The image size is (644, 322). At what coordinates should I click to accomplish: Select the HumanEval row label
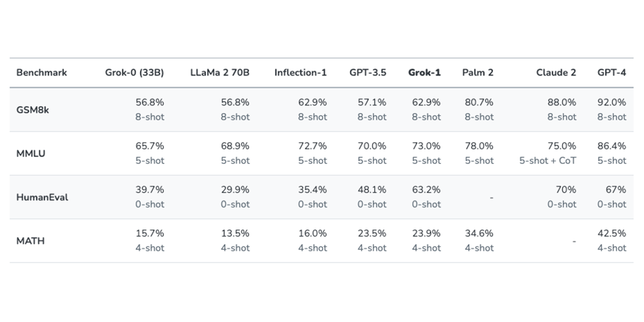tap(42, 197)
